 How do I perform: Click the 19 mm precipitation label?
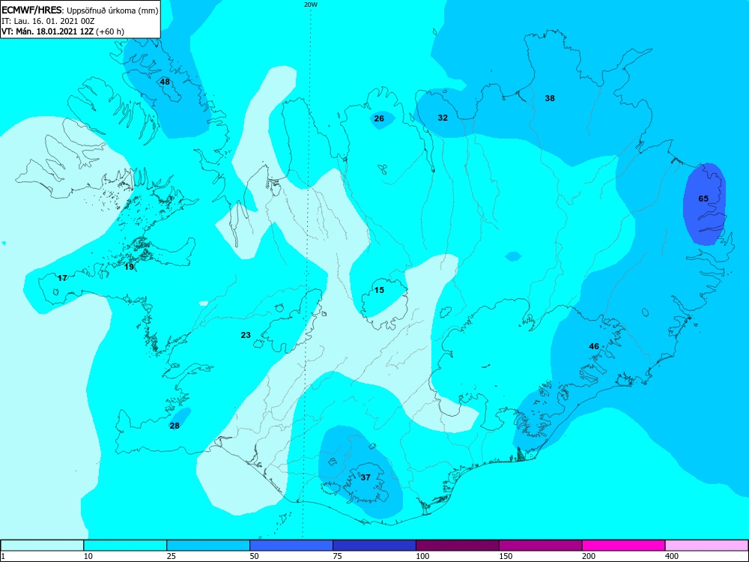[x=129, y=268]
